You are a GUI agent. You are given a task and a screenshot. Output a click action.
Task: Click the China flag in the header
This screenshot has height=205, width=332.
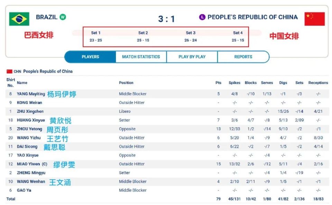pyautogui.click(x=314, y=19)
